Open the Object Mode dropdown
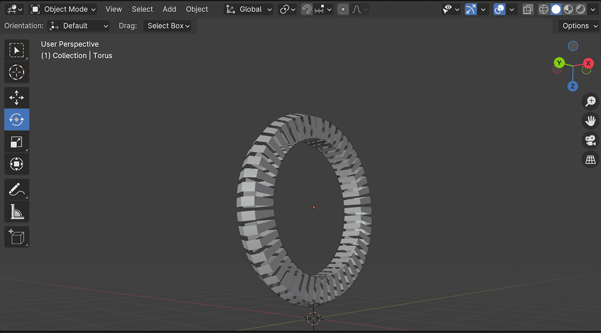 click(63, 9)
